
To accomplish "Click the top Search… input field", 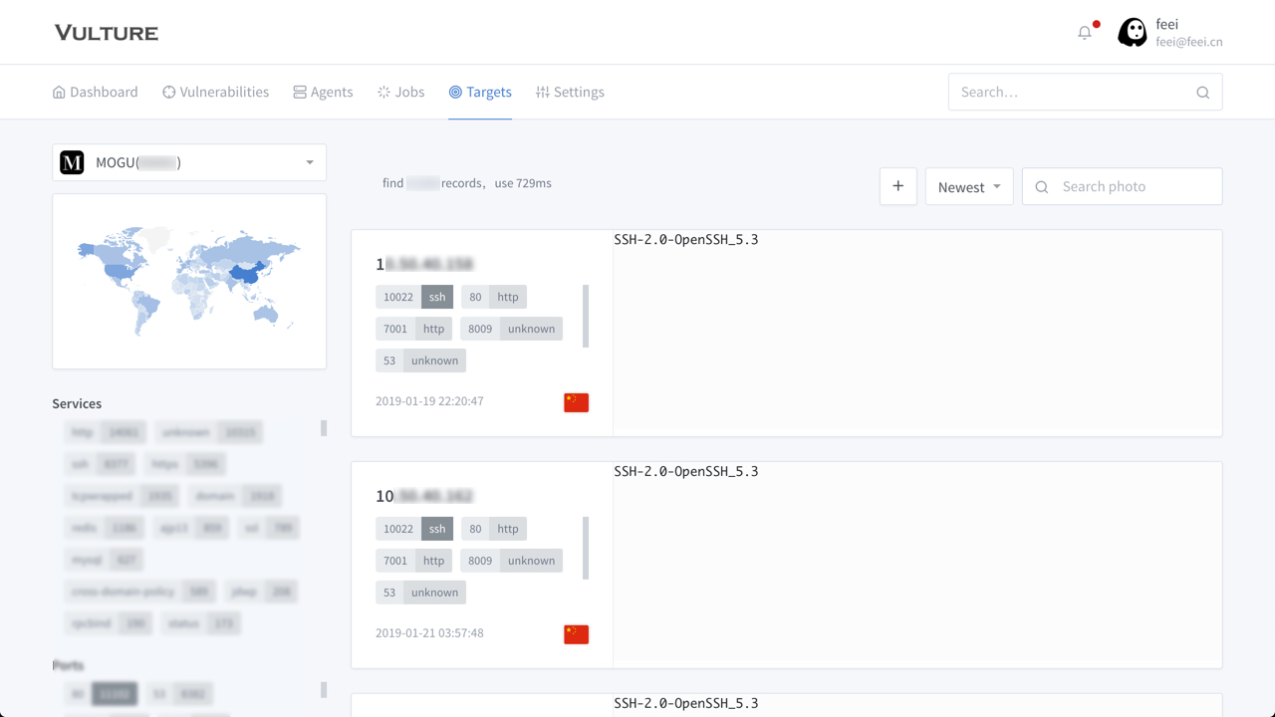I will [1085, 92].
